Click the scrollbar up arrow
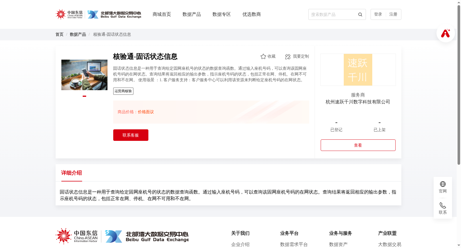 point(459,2)
